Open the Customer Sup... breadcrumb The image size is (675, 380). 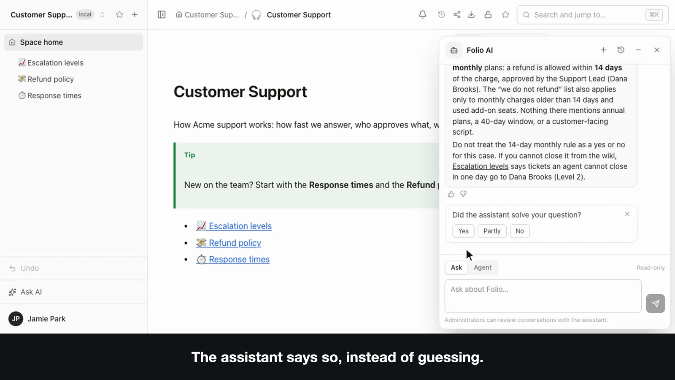click(x=207, y=15)
